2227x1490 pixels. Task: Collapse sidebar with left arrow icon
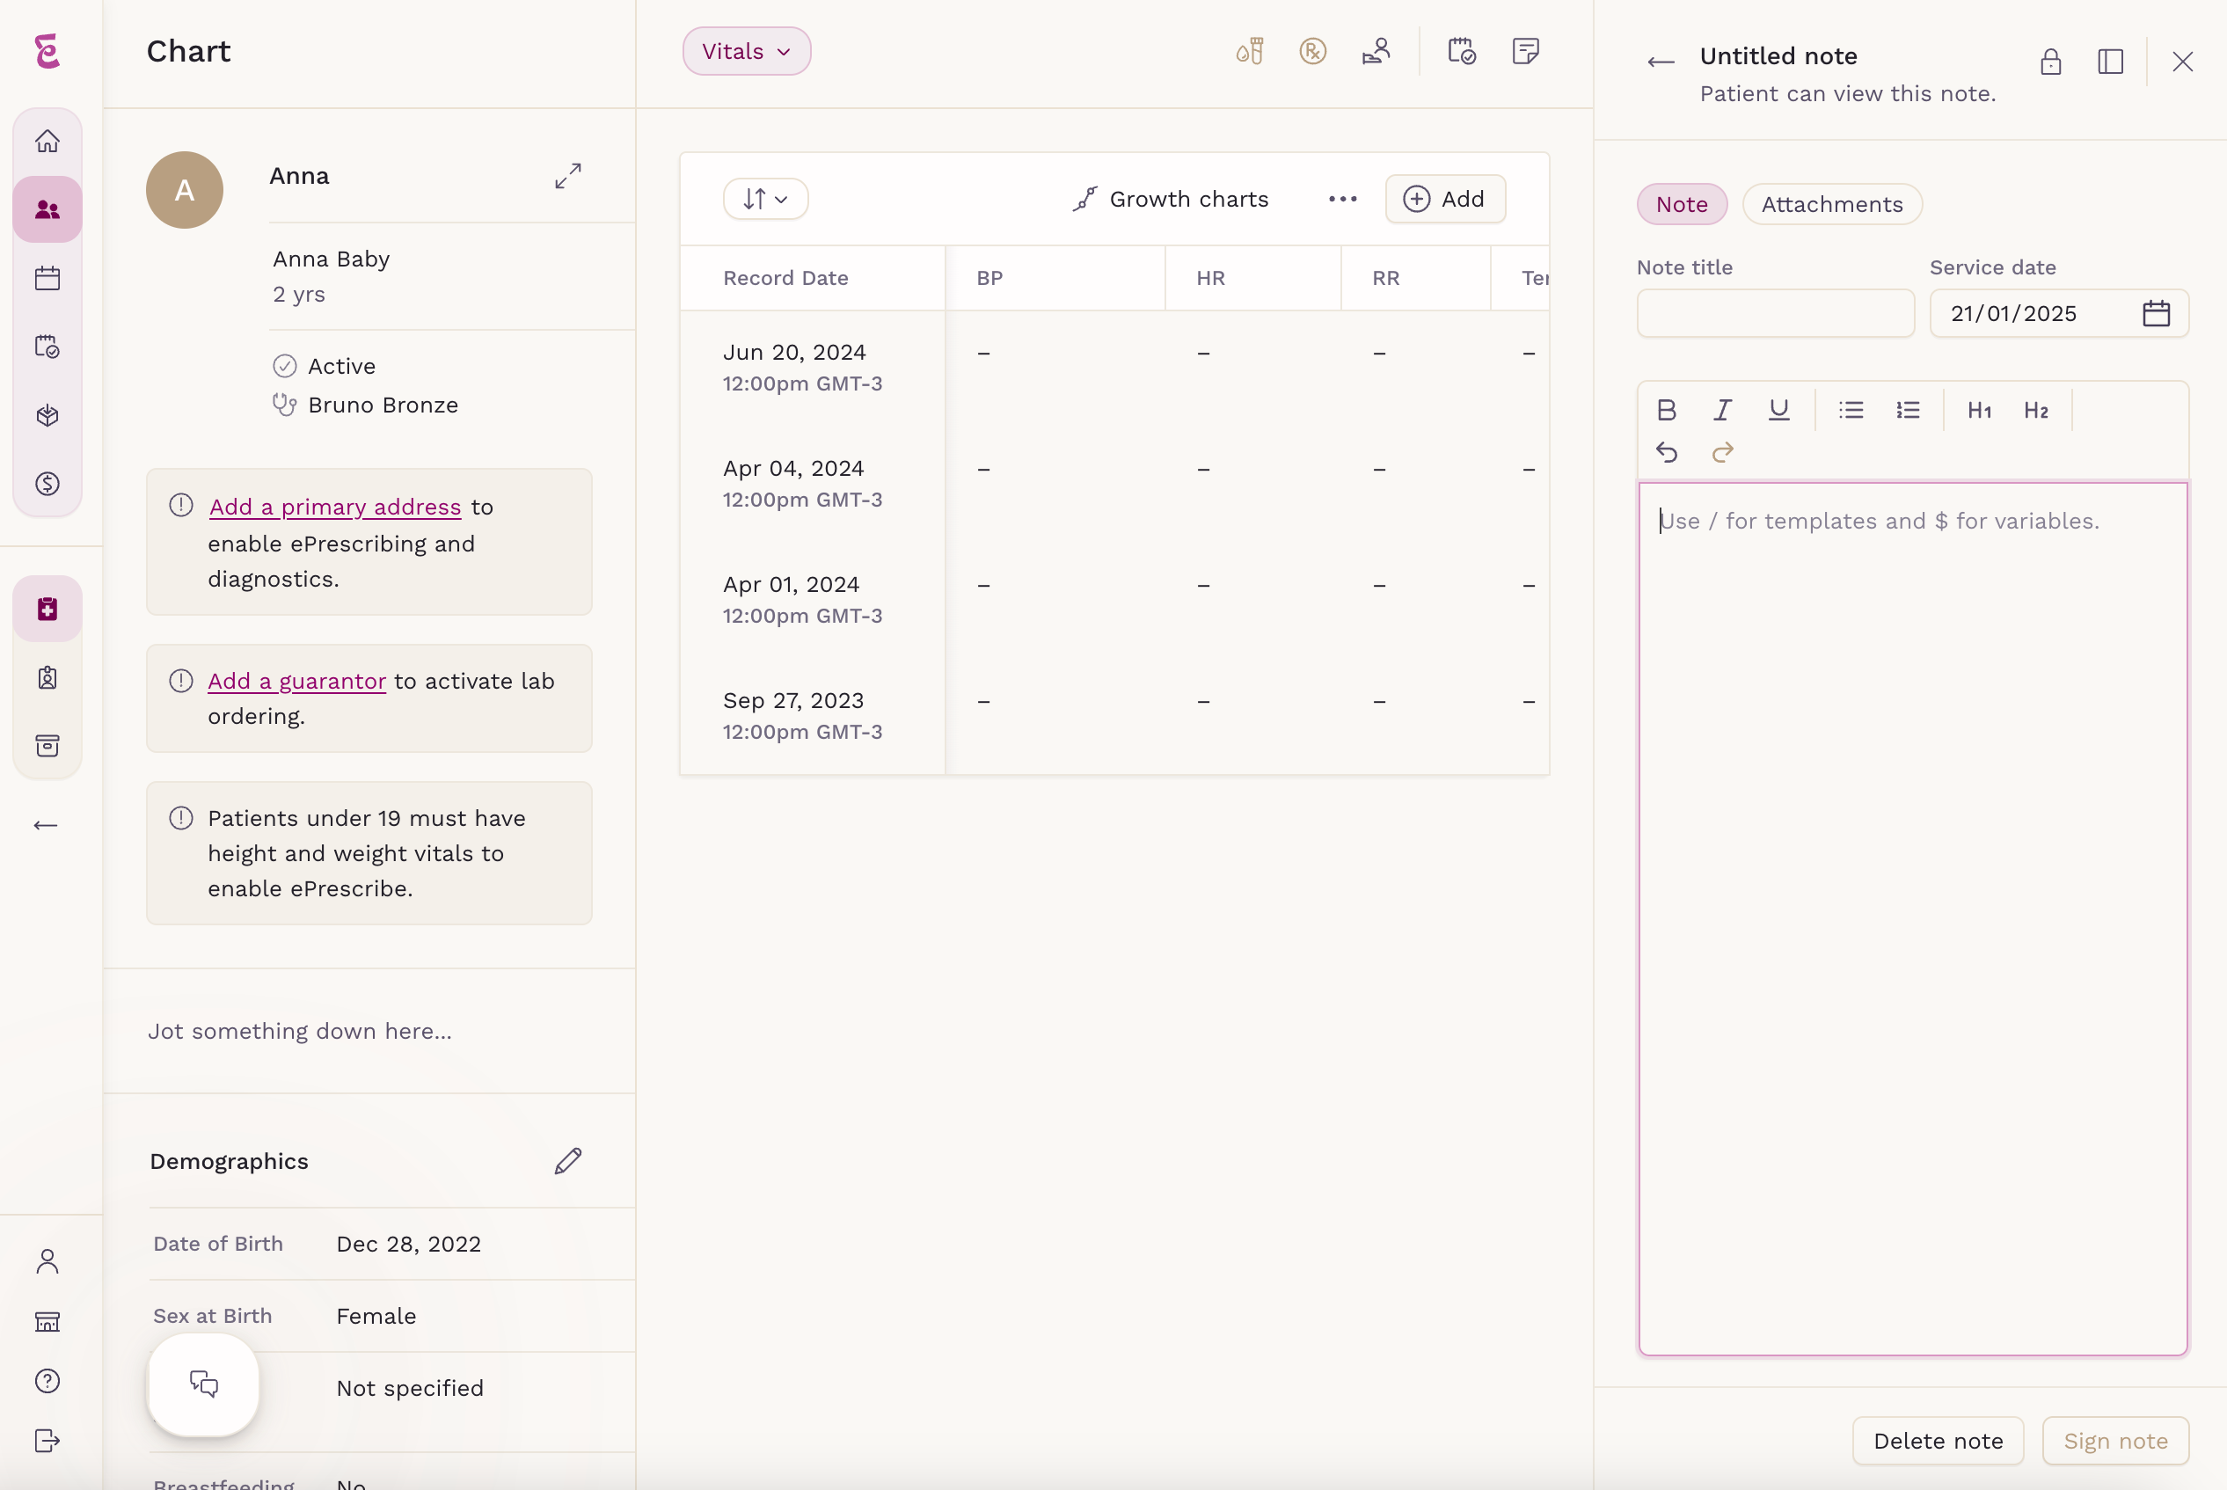tap(46, 826)
